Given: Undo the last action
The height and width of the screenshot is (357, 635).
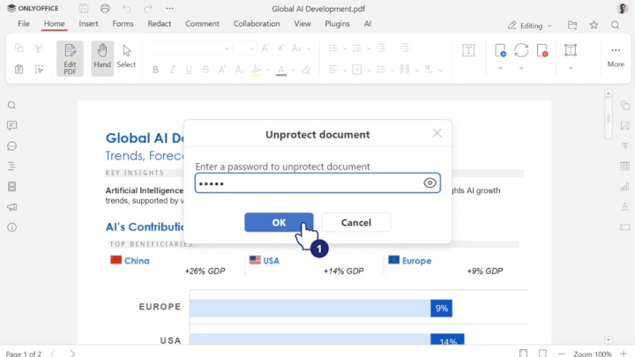Looking at the screenshot, I should tap(127, 9).
